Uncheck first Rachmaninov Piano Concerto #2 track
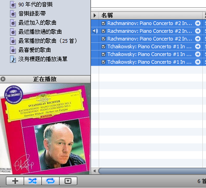Screen dimensions: 206x188 pos(103,23)
